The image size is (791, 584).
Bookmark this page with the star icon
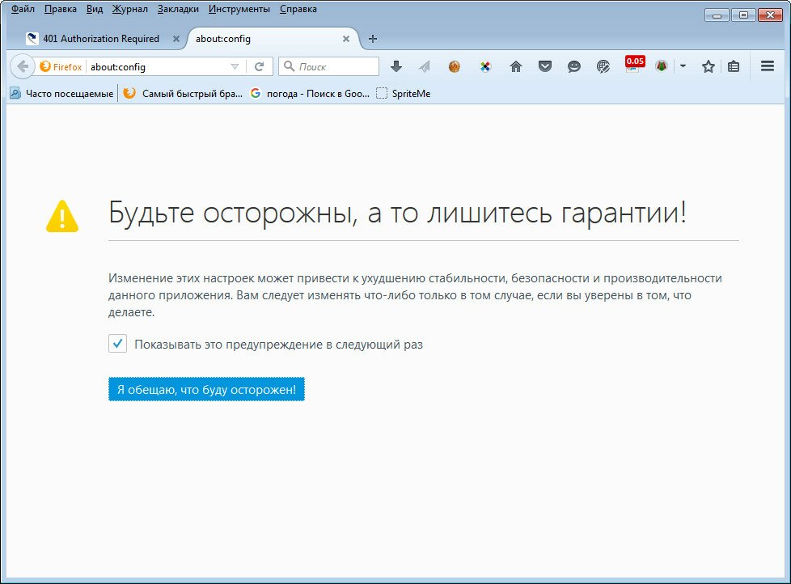(708, 66)
